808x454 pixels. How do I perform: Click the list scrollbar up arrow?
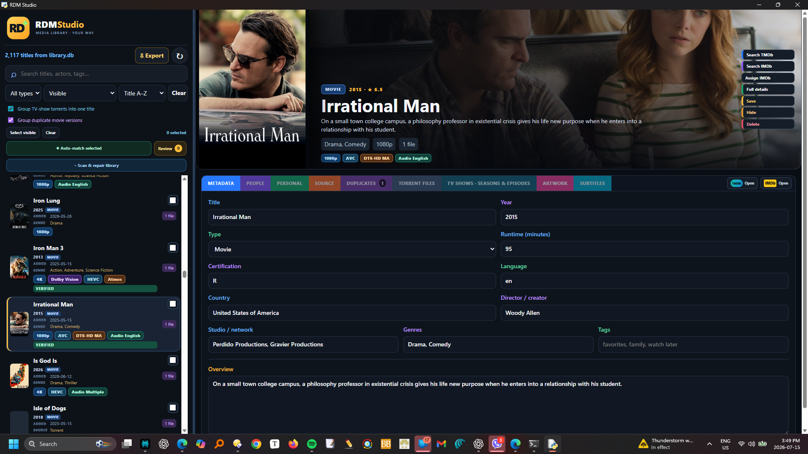pyautogui.click(x=184, y=179)
